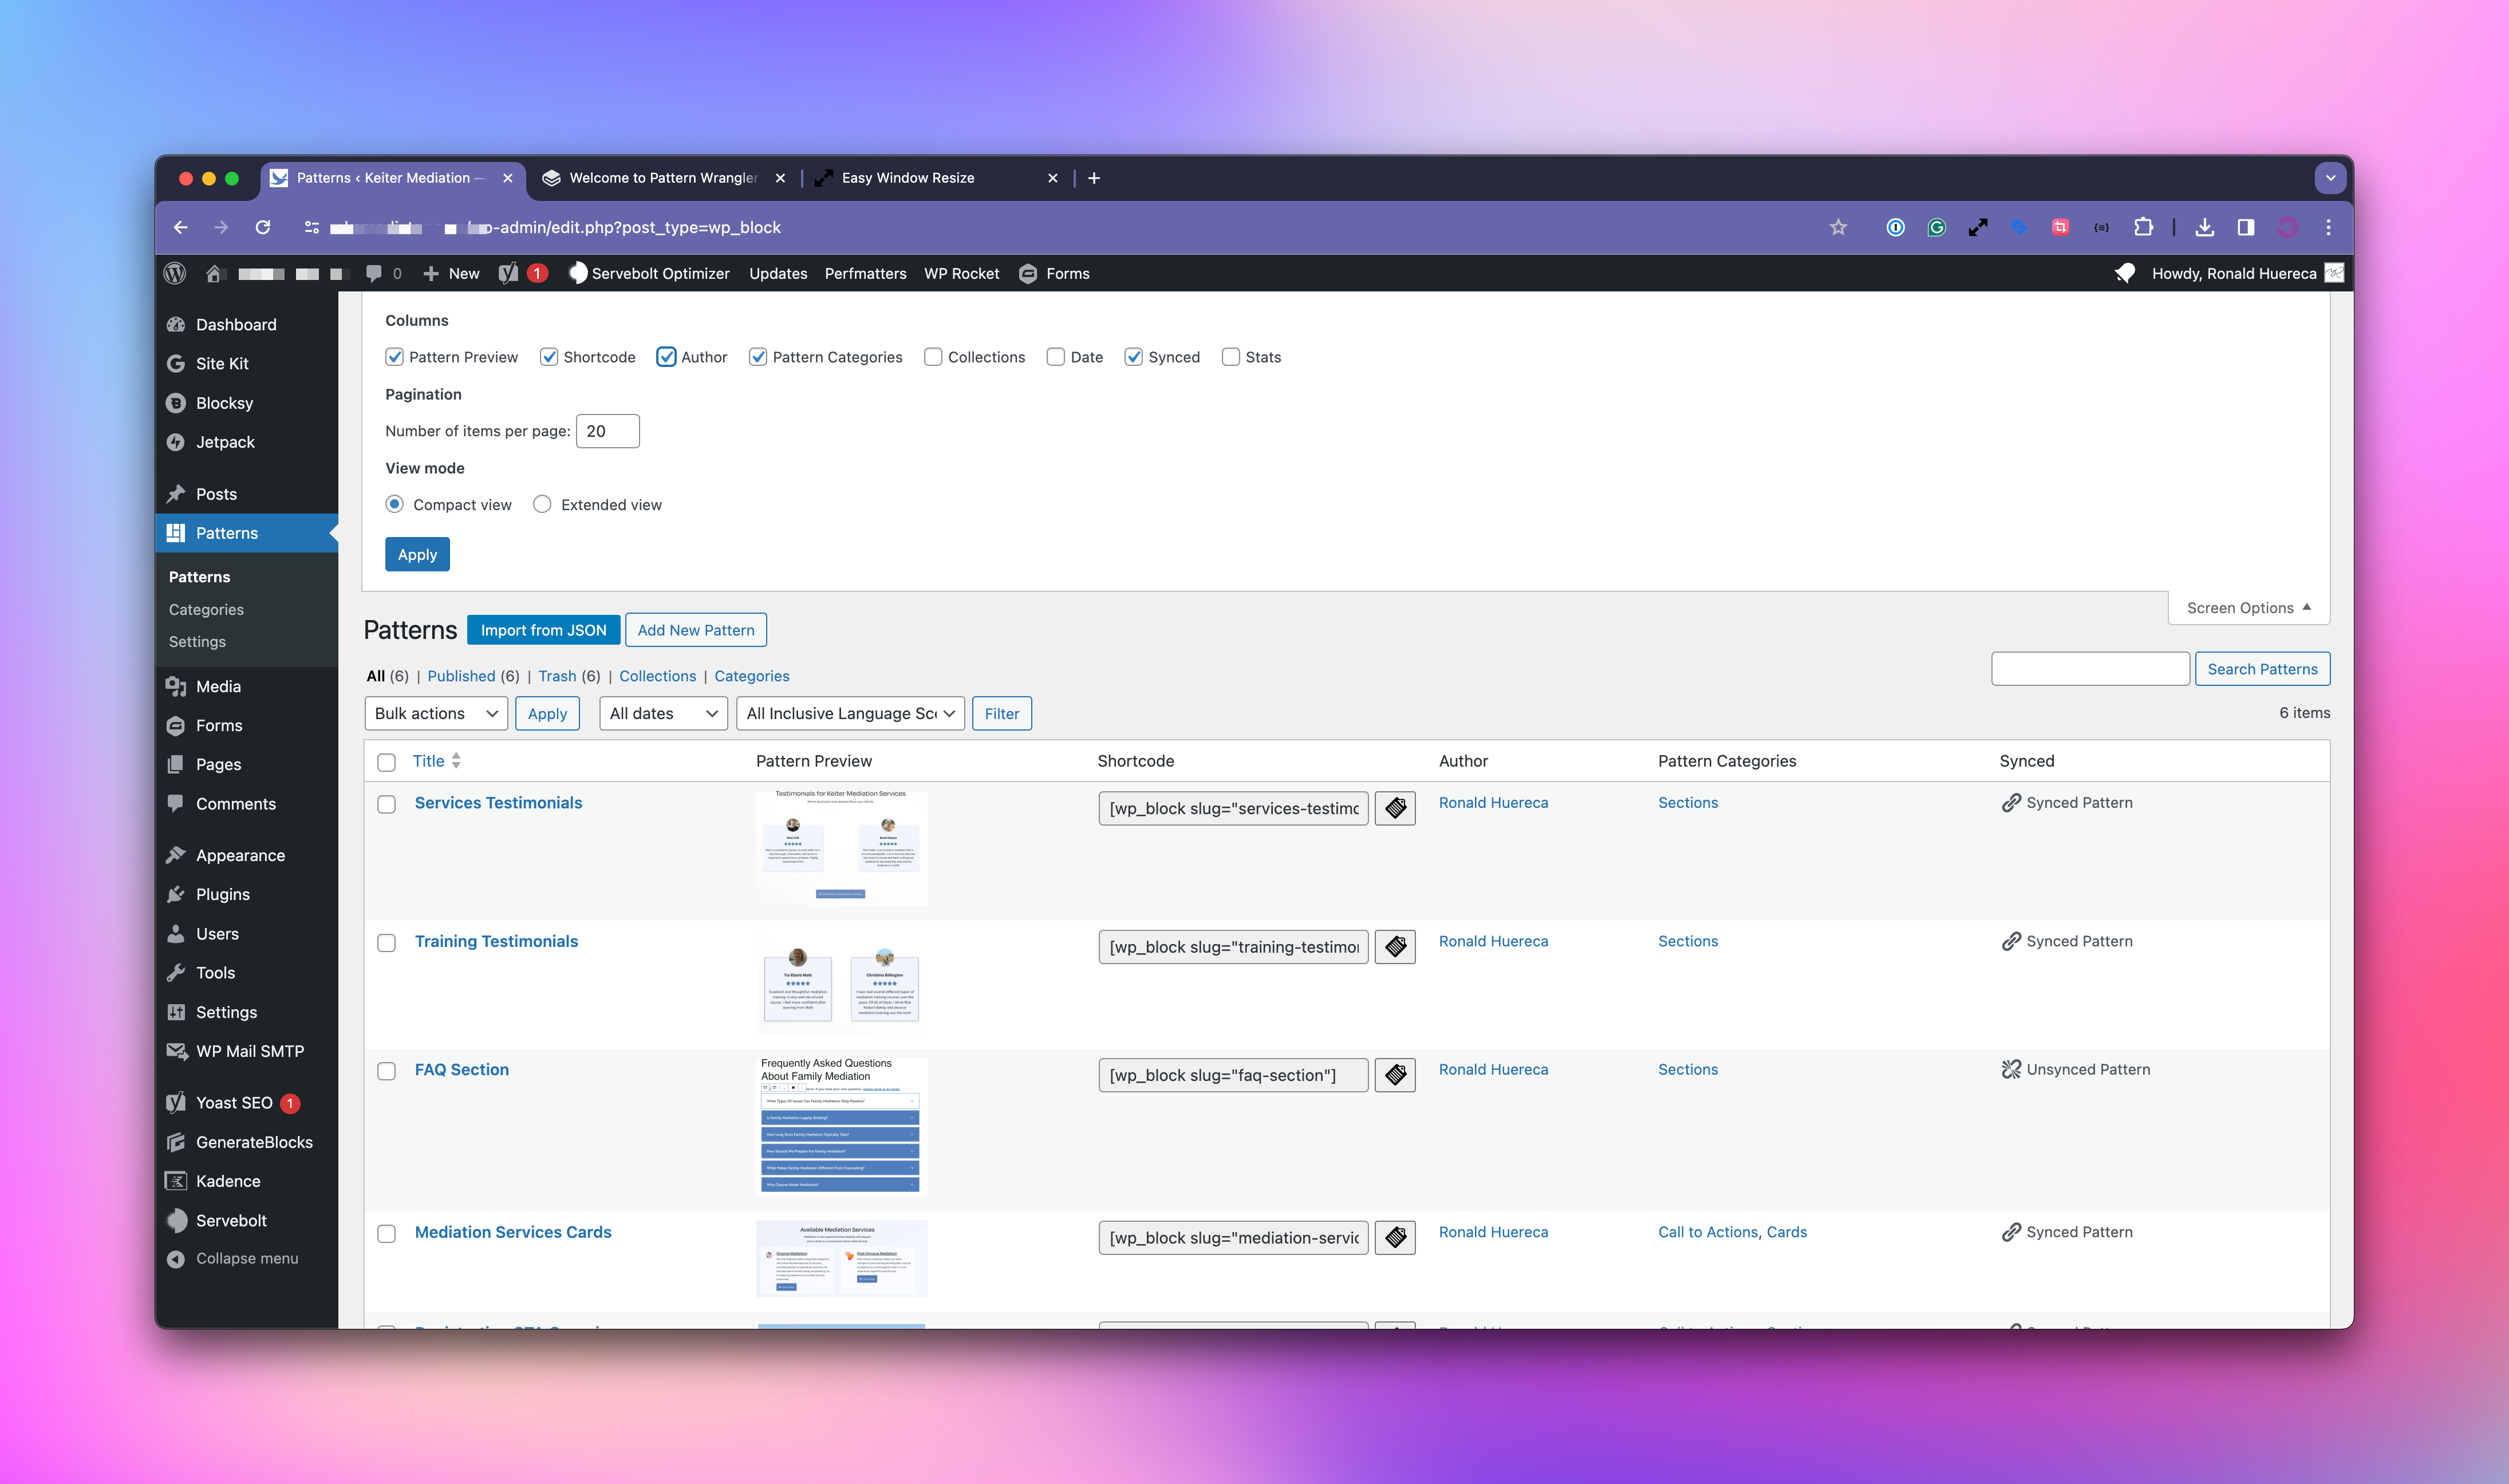Toggle the Author column checkbox

(666, 357)
